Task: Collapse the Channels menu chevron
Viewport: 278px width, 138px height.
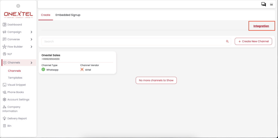Action: pyautogui.click(x=31, y=63)
